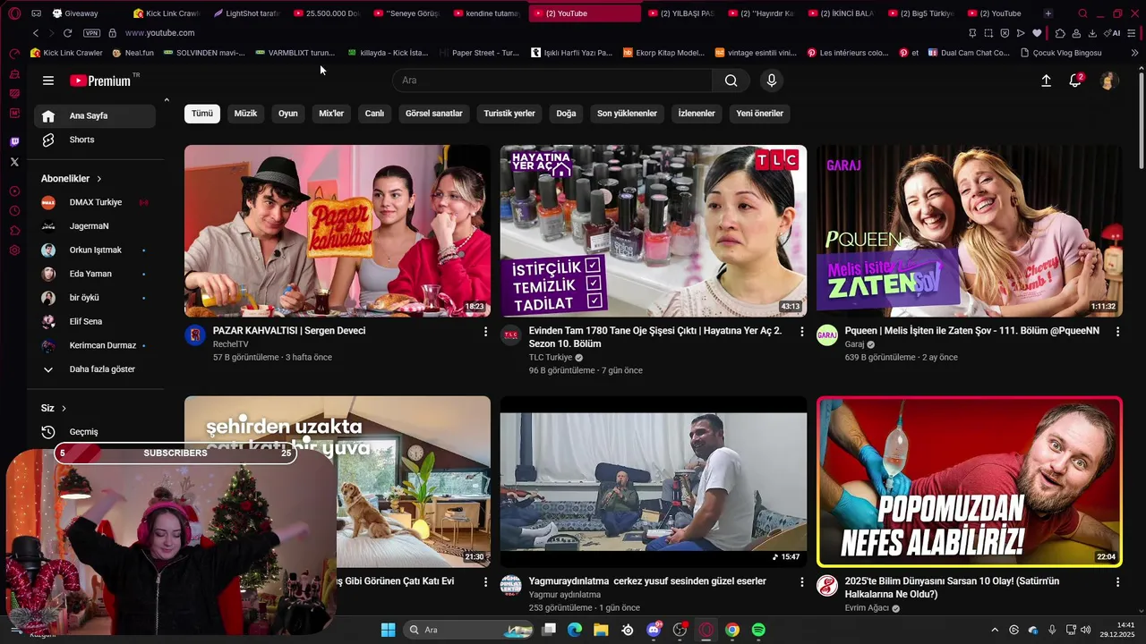Collapse the sidebar scroll up arrow
Viewport: 1146px width, 644px height.
pyautogui.click(x=167, y=99)
